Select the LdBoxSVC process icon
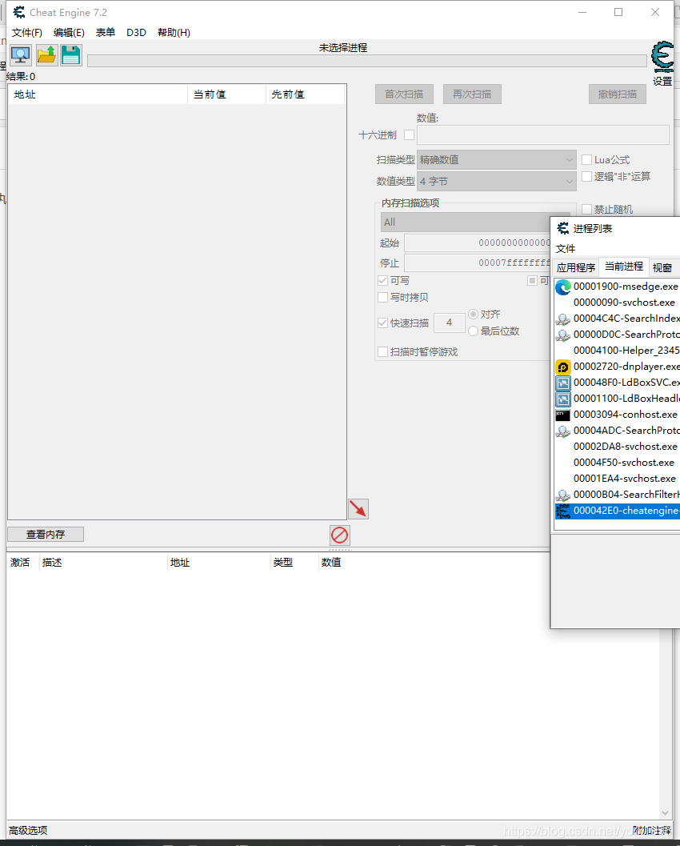The height and width of the screenshot is (846, 680). (x=563, y=383)
